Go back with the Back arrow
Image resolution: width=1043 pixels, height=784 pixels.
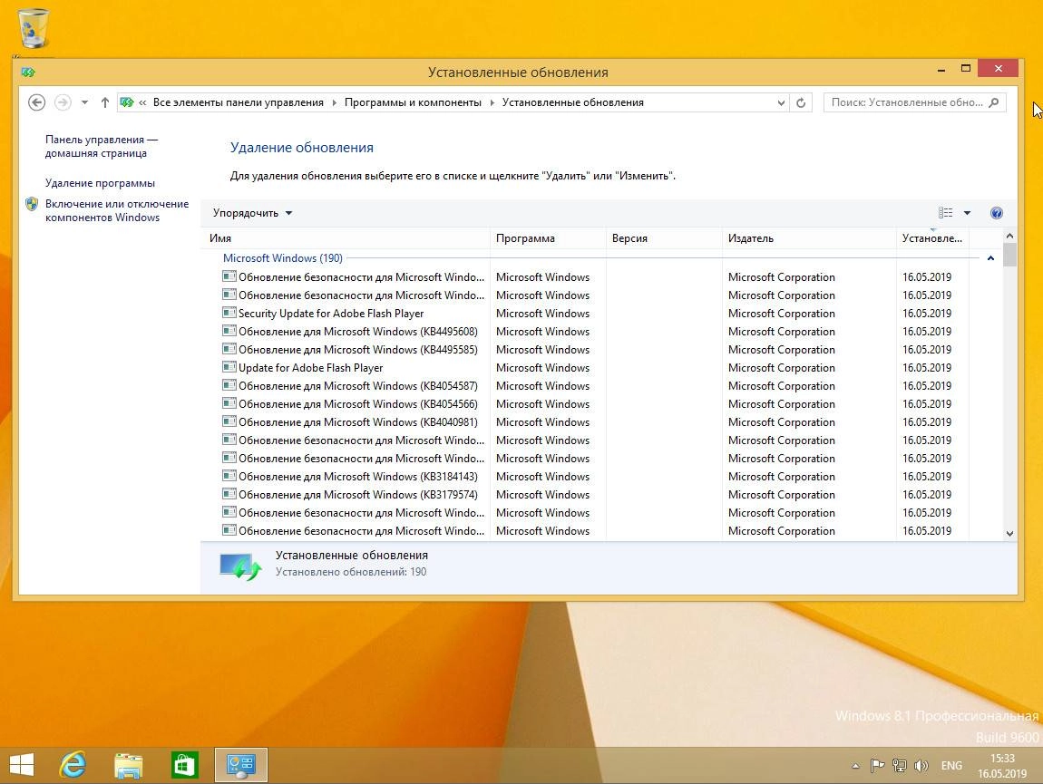click(36, 102)
